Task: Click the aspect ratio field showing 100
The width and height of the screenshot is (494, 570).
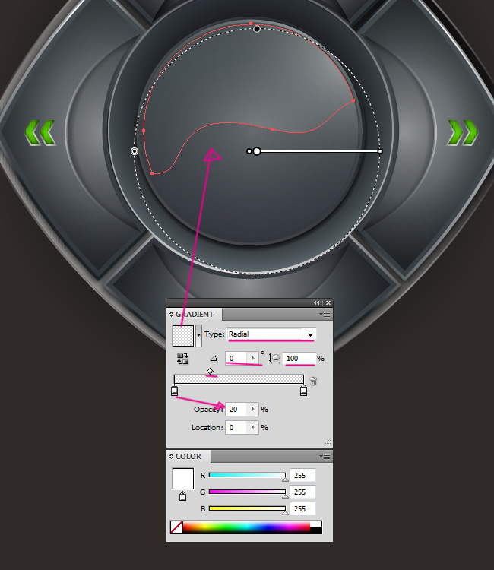Action: 299,359
